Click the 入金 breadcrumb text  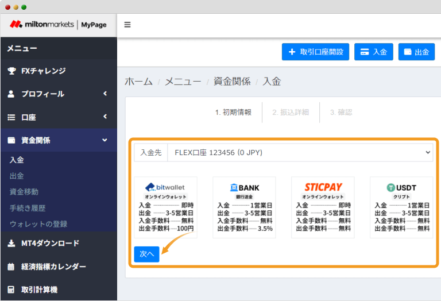[272, 82]
